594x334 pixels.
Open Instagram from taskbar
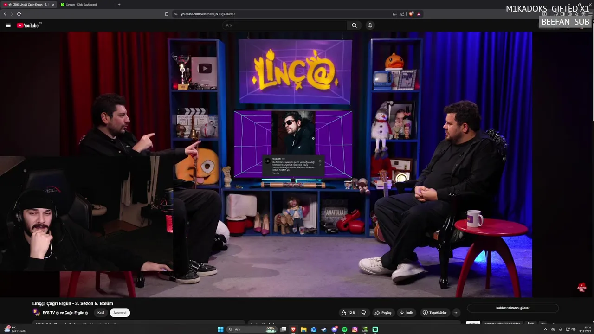tap(355, 329)
